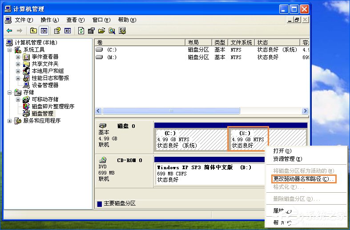Click NTFS cell in the (C:) row
This screenshot has width=350, height=230.
236,50
